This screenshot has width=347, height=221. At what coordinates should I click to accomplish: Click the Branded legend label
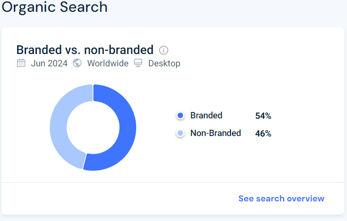[206, 116]
